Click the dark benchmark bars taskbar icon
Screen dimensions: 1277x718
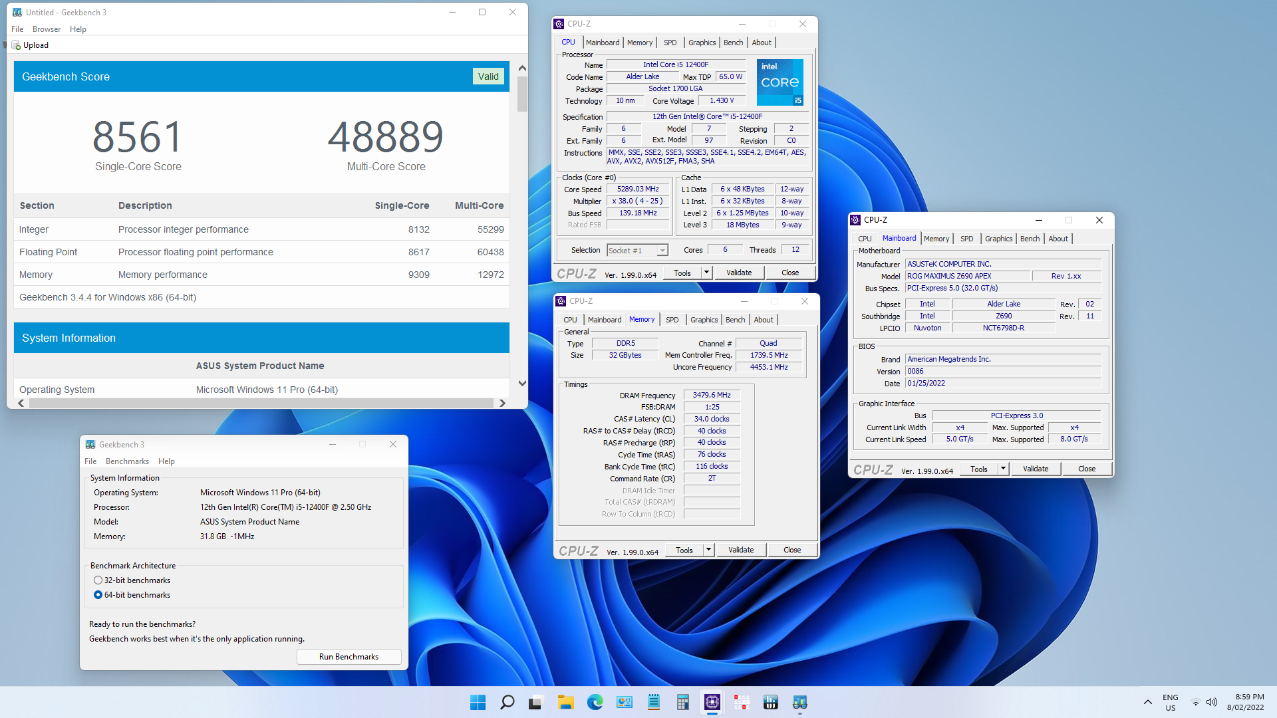tap(770, 702)
